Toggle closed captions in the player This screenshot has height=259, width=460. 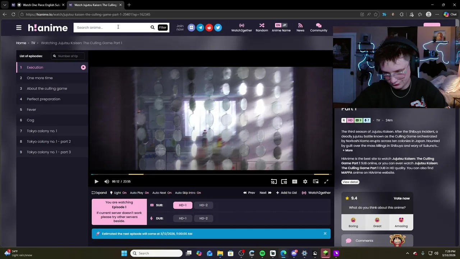pos(295,182)
